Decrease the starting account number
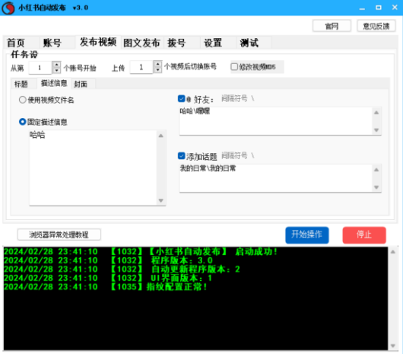The height and width of the screenshot is (354, 403). [x=56, y=71]
